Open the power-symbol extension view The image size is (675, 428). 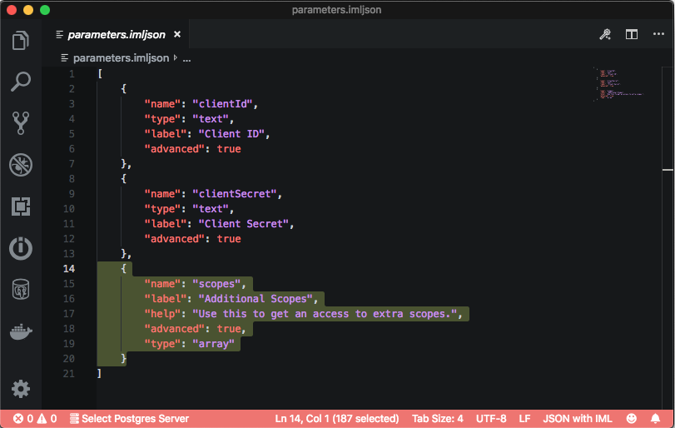coord(21,248)
